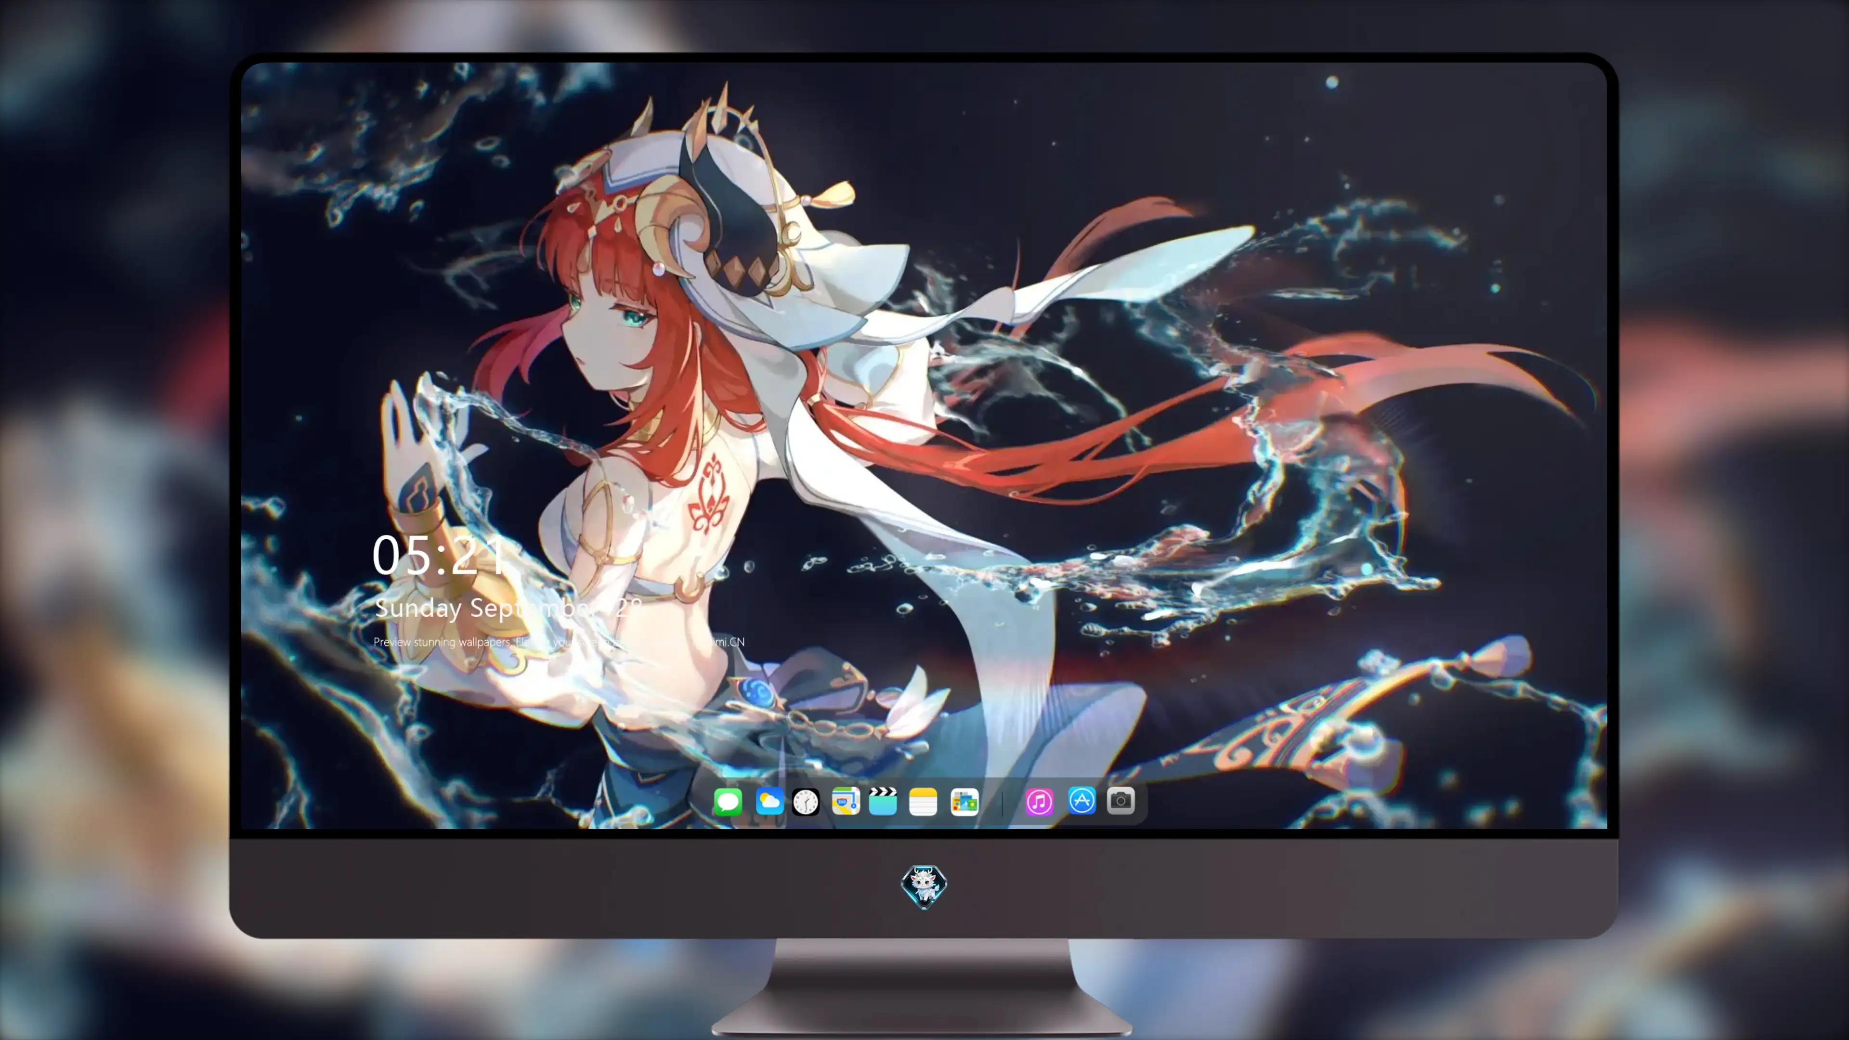Open the Clock app in the dock
This screenshot has width=1849, height=1040.
[x=806, y=802]
